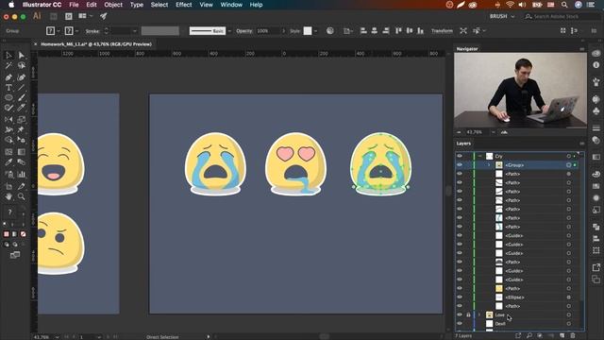Image resolution: width=604 pixels, height=340 pixels.
Task: Open the Fill color dropdown arrow
Action: tap(59, 31)
